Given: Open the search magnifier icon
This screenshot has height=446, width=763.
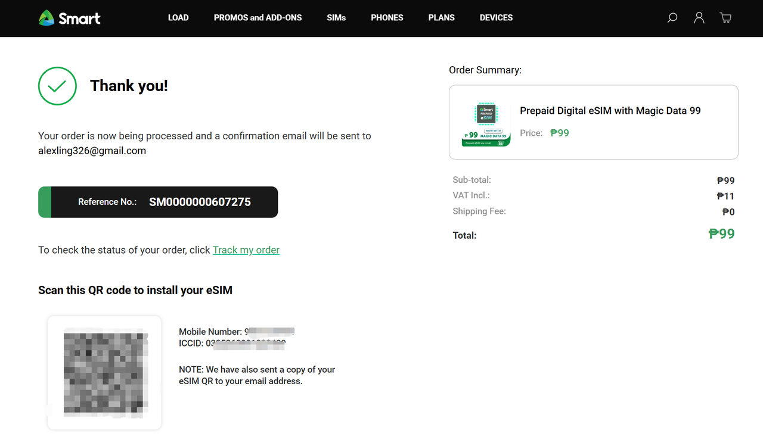Looking at the screenshot, I should pyautogui.click(x=672, y=18).
